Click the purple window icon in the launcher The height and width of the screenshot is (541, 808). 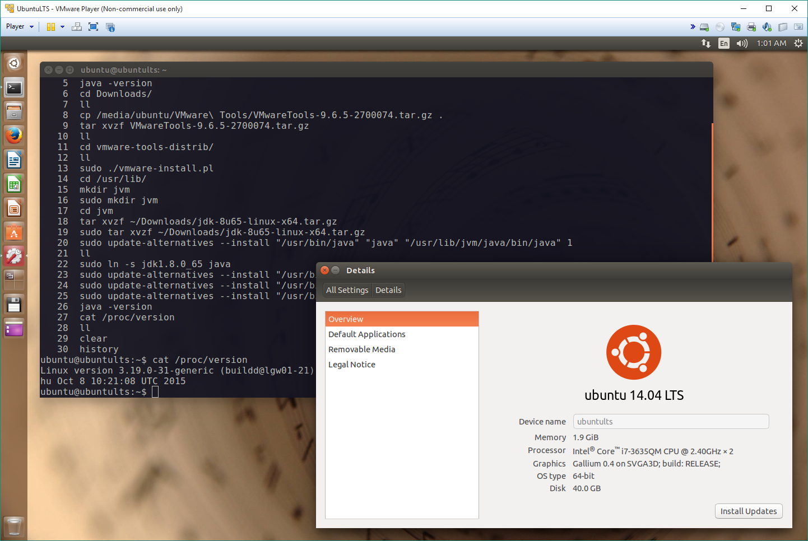14,329
